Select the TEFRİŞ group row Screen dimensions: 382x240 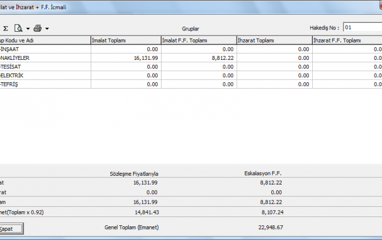45,84
